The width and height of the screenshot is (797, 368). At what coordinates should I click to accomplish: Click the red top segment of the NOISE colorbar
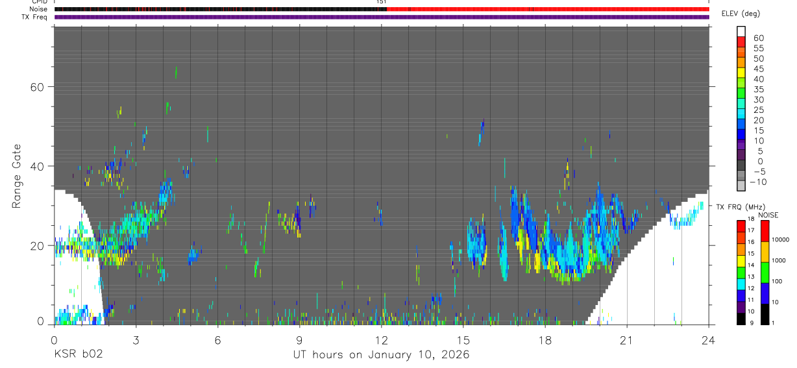765,231
